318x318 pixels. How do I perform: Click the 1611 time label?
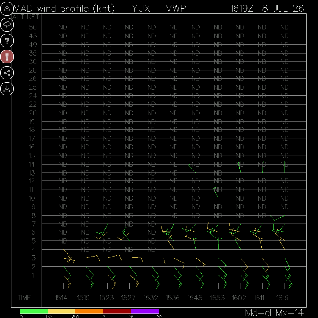click(259, 298)
